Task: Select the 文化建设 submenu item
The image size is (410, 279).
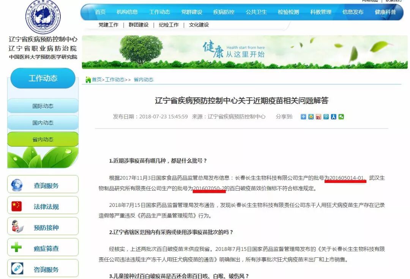Action: pos(199,25)
